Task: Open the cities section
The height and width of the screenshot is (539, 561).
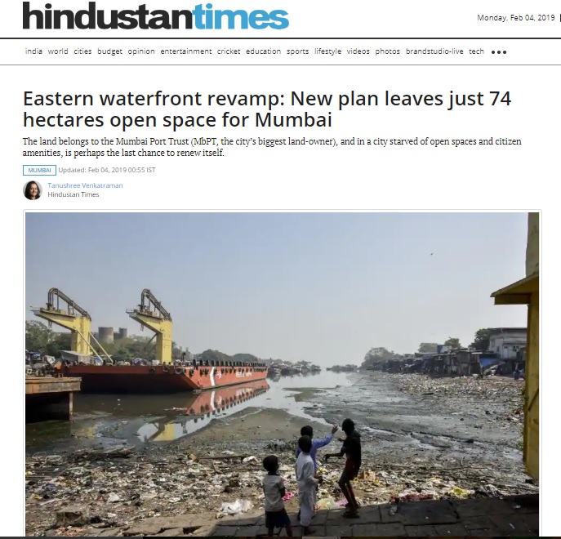Action: pos(82,51)
